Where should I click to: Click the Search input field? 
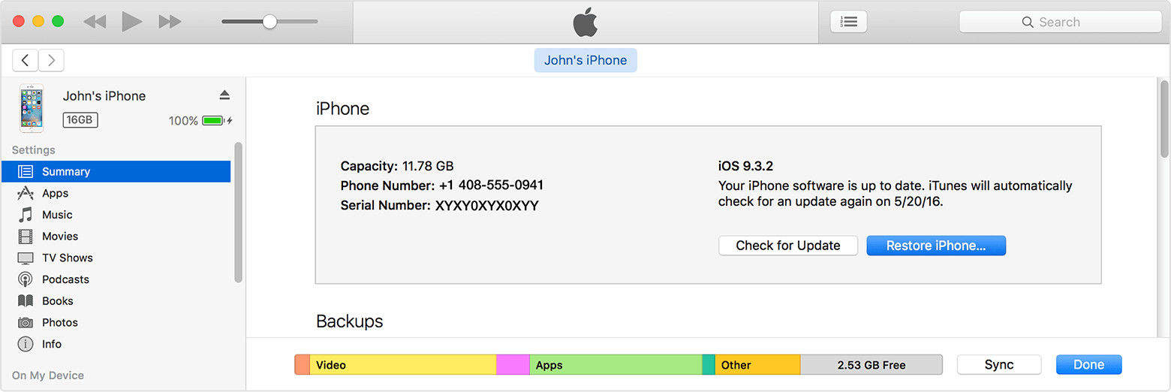click(x=1060, y=23)
